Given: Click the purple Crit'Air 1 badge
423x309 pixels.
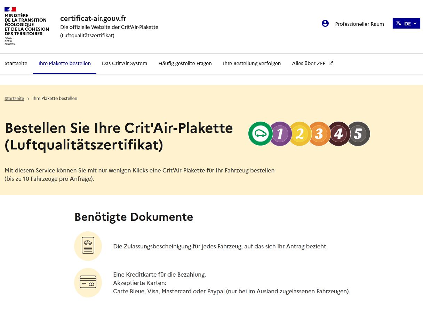Looking at the screenshot, I should click(280, 133).
